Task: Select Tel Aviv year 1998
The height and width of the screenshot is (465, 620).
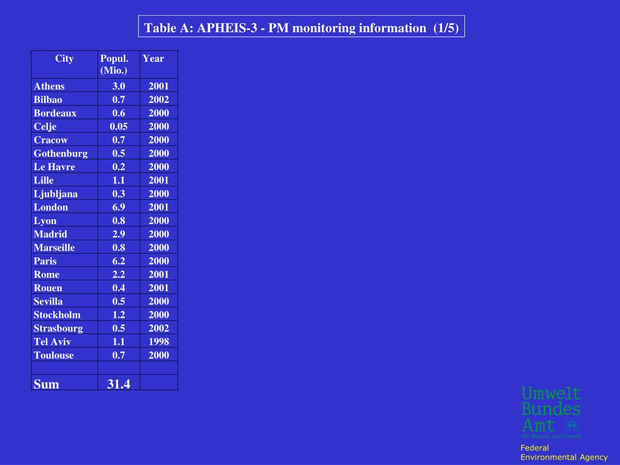Action: [x=159, y=341]
